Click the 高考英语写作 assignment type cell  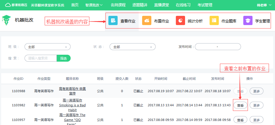tap(44, 91)
